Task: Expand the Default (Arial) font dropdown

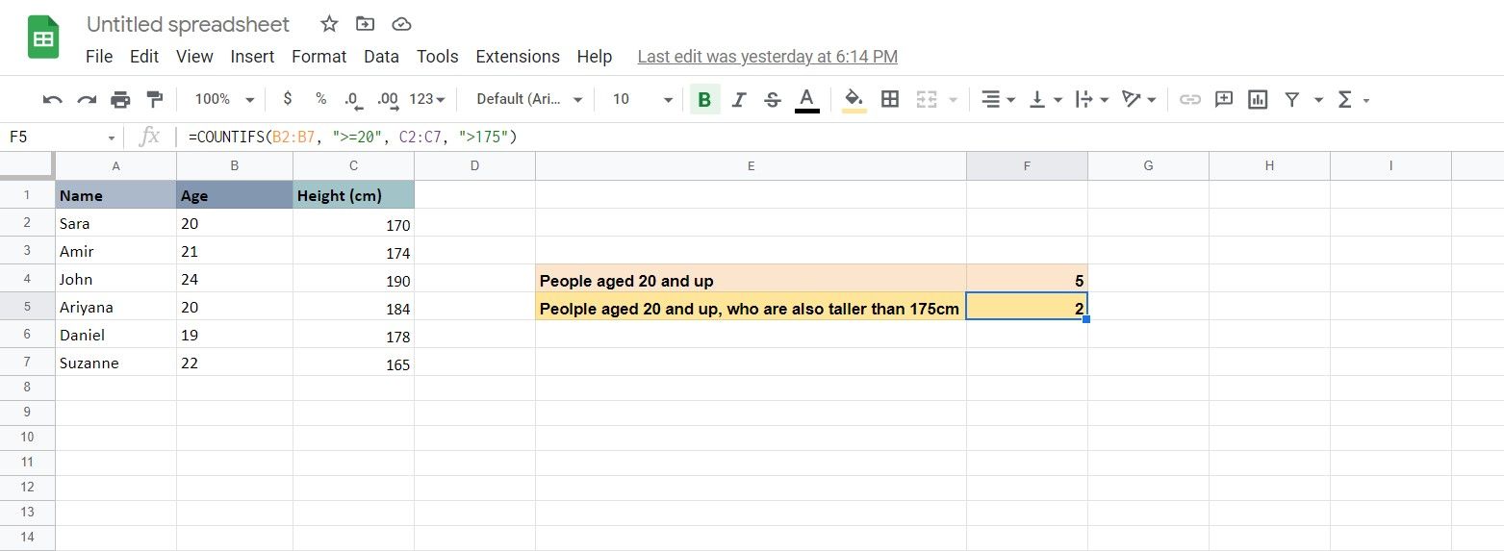Action: 530,99
